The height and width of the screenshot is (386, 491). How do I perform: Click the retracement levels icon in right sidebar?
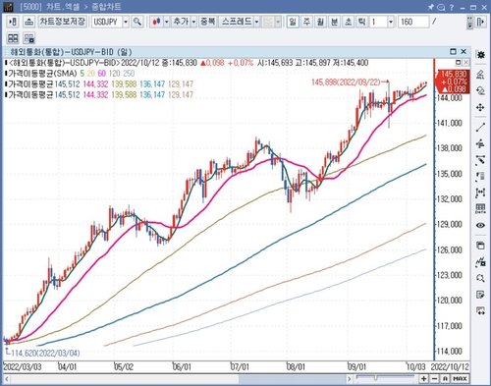click(480, 177)
